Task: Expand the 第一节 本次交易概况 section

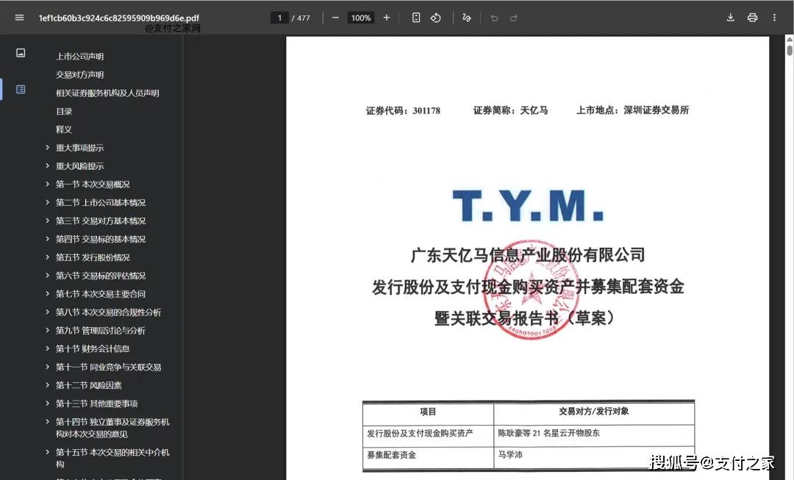Action: [47, 184]
